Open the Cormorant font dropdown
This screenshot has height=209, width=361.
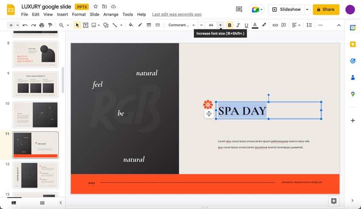click(x=181, y=25)
